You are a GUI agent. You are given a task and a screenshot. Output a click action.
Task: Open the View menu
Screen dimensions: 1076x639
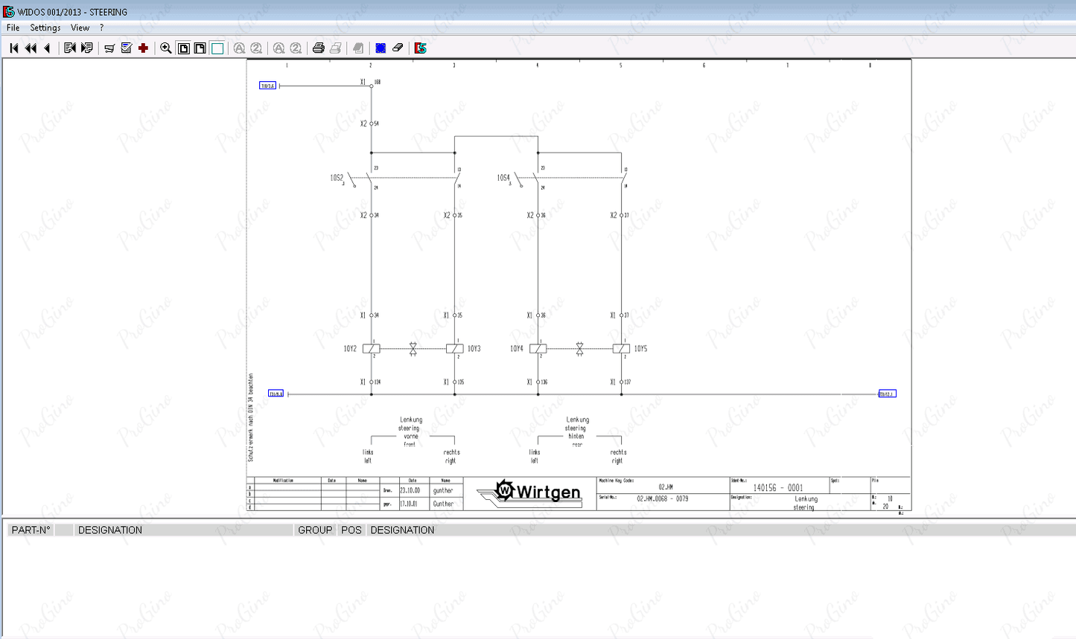80,28
